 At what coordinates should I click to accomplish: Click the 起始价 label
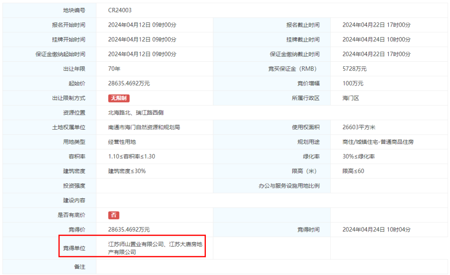(77, 83)
